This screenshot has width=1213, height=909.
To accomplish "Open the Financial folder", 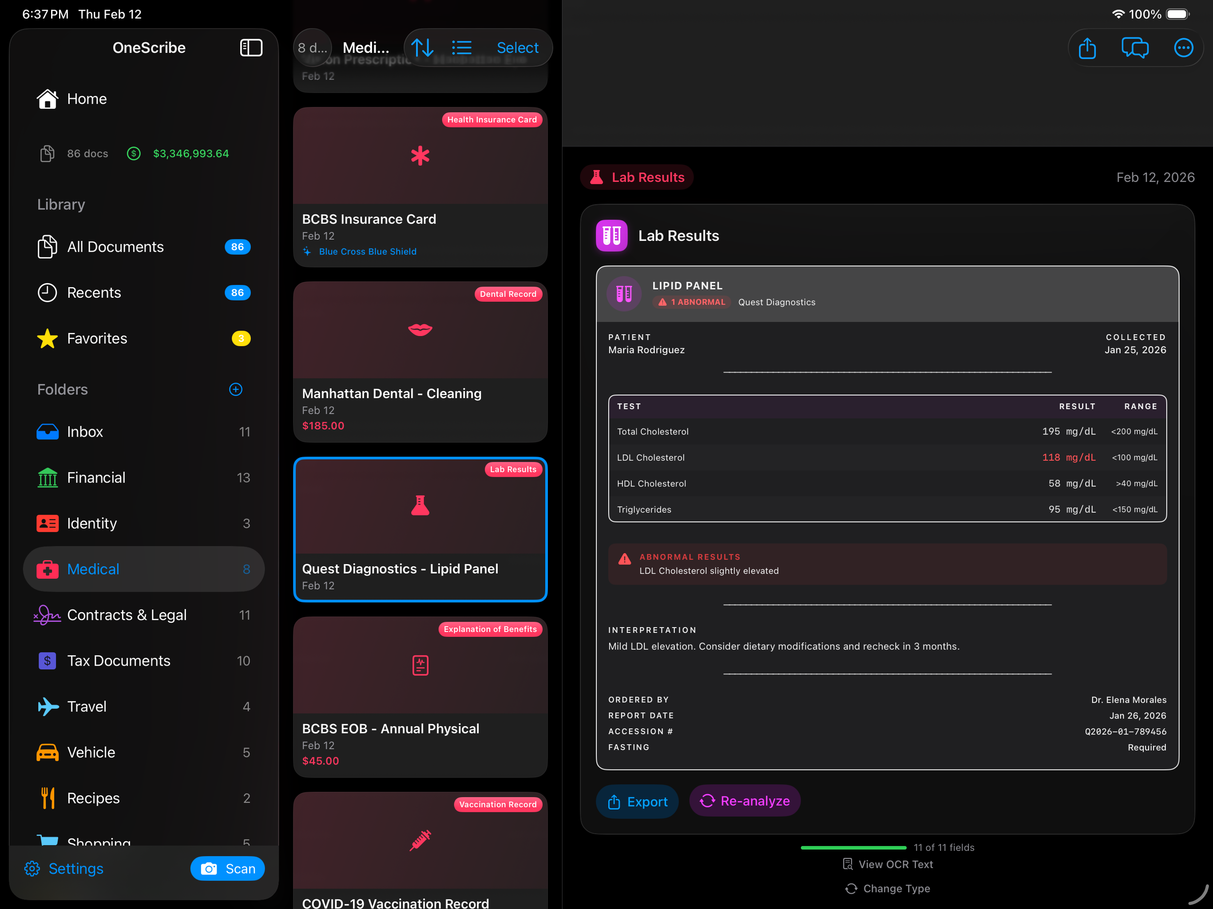I will (144, 478).
